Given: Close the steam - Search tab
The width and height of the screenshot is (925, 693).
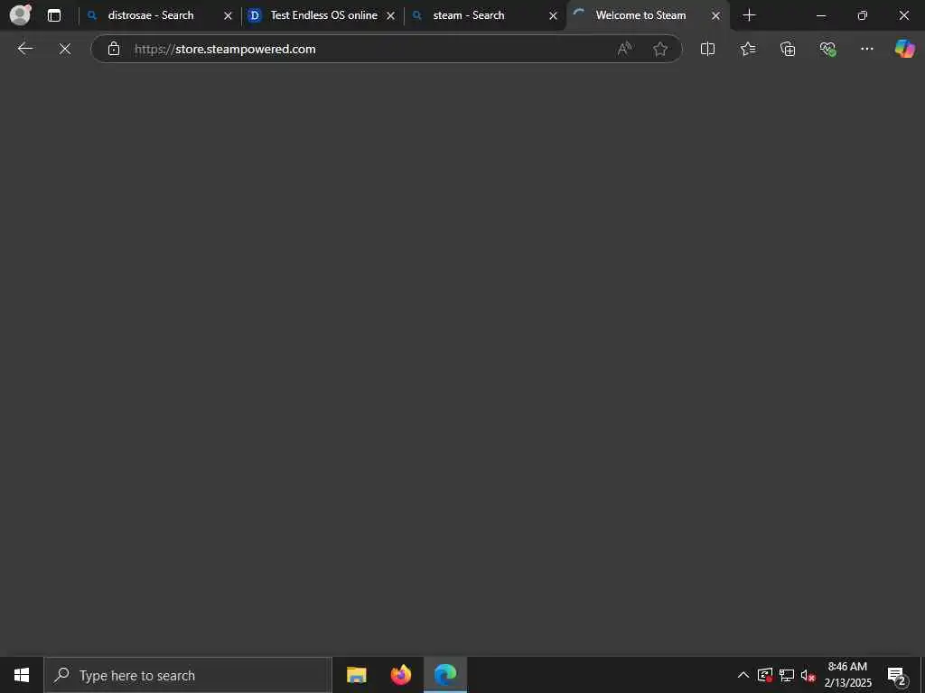Looking at the screenshot, I should [x=553, y=16].
